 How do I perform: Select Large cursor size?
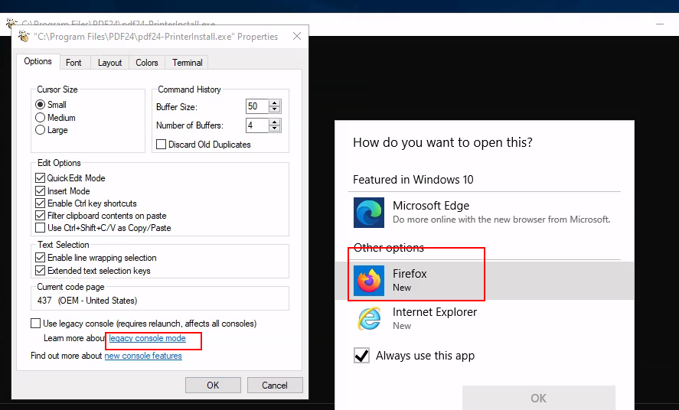pos(41,130)
